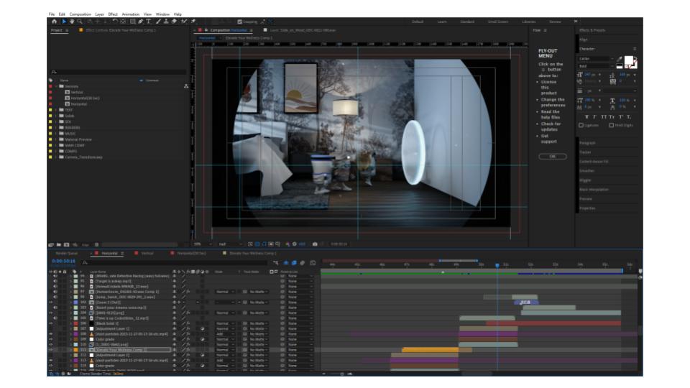Enable the Hindi Digits checkbox

click(612, 125)
